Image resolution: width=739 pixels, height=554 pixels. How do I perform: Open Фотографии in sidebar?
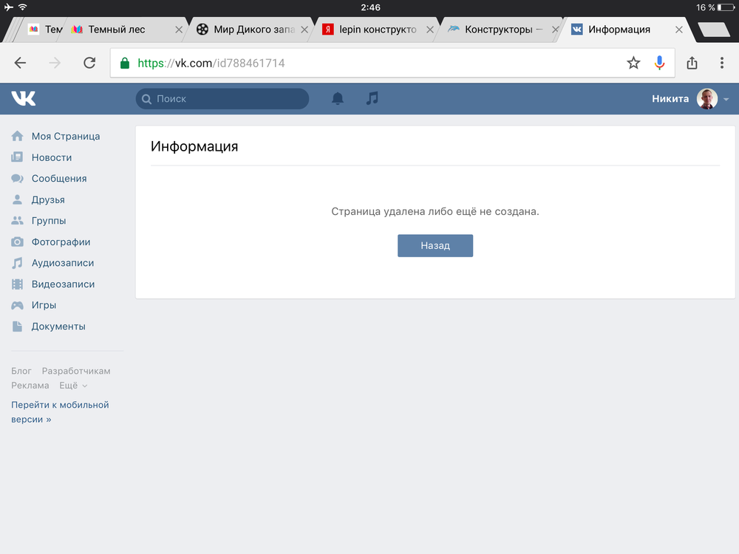point(61,242)
